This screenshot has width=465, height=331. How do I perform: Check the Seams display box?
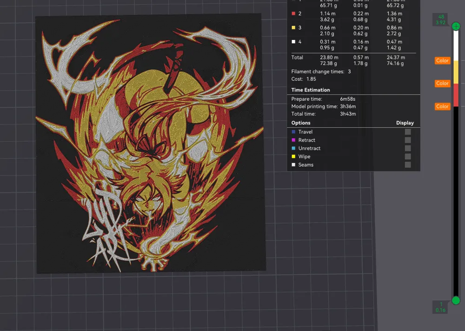coord(407,165)
